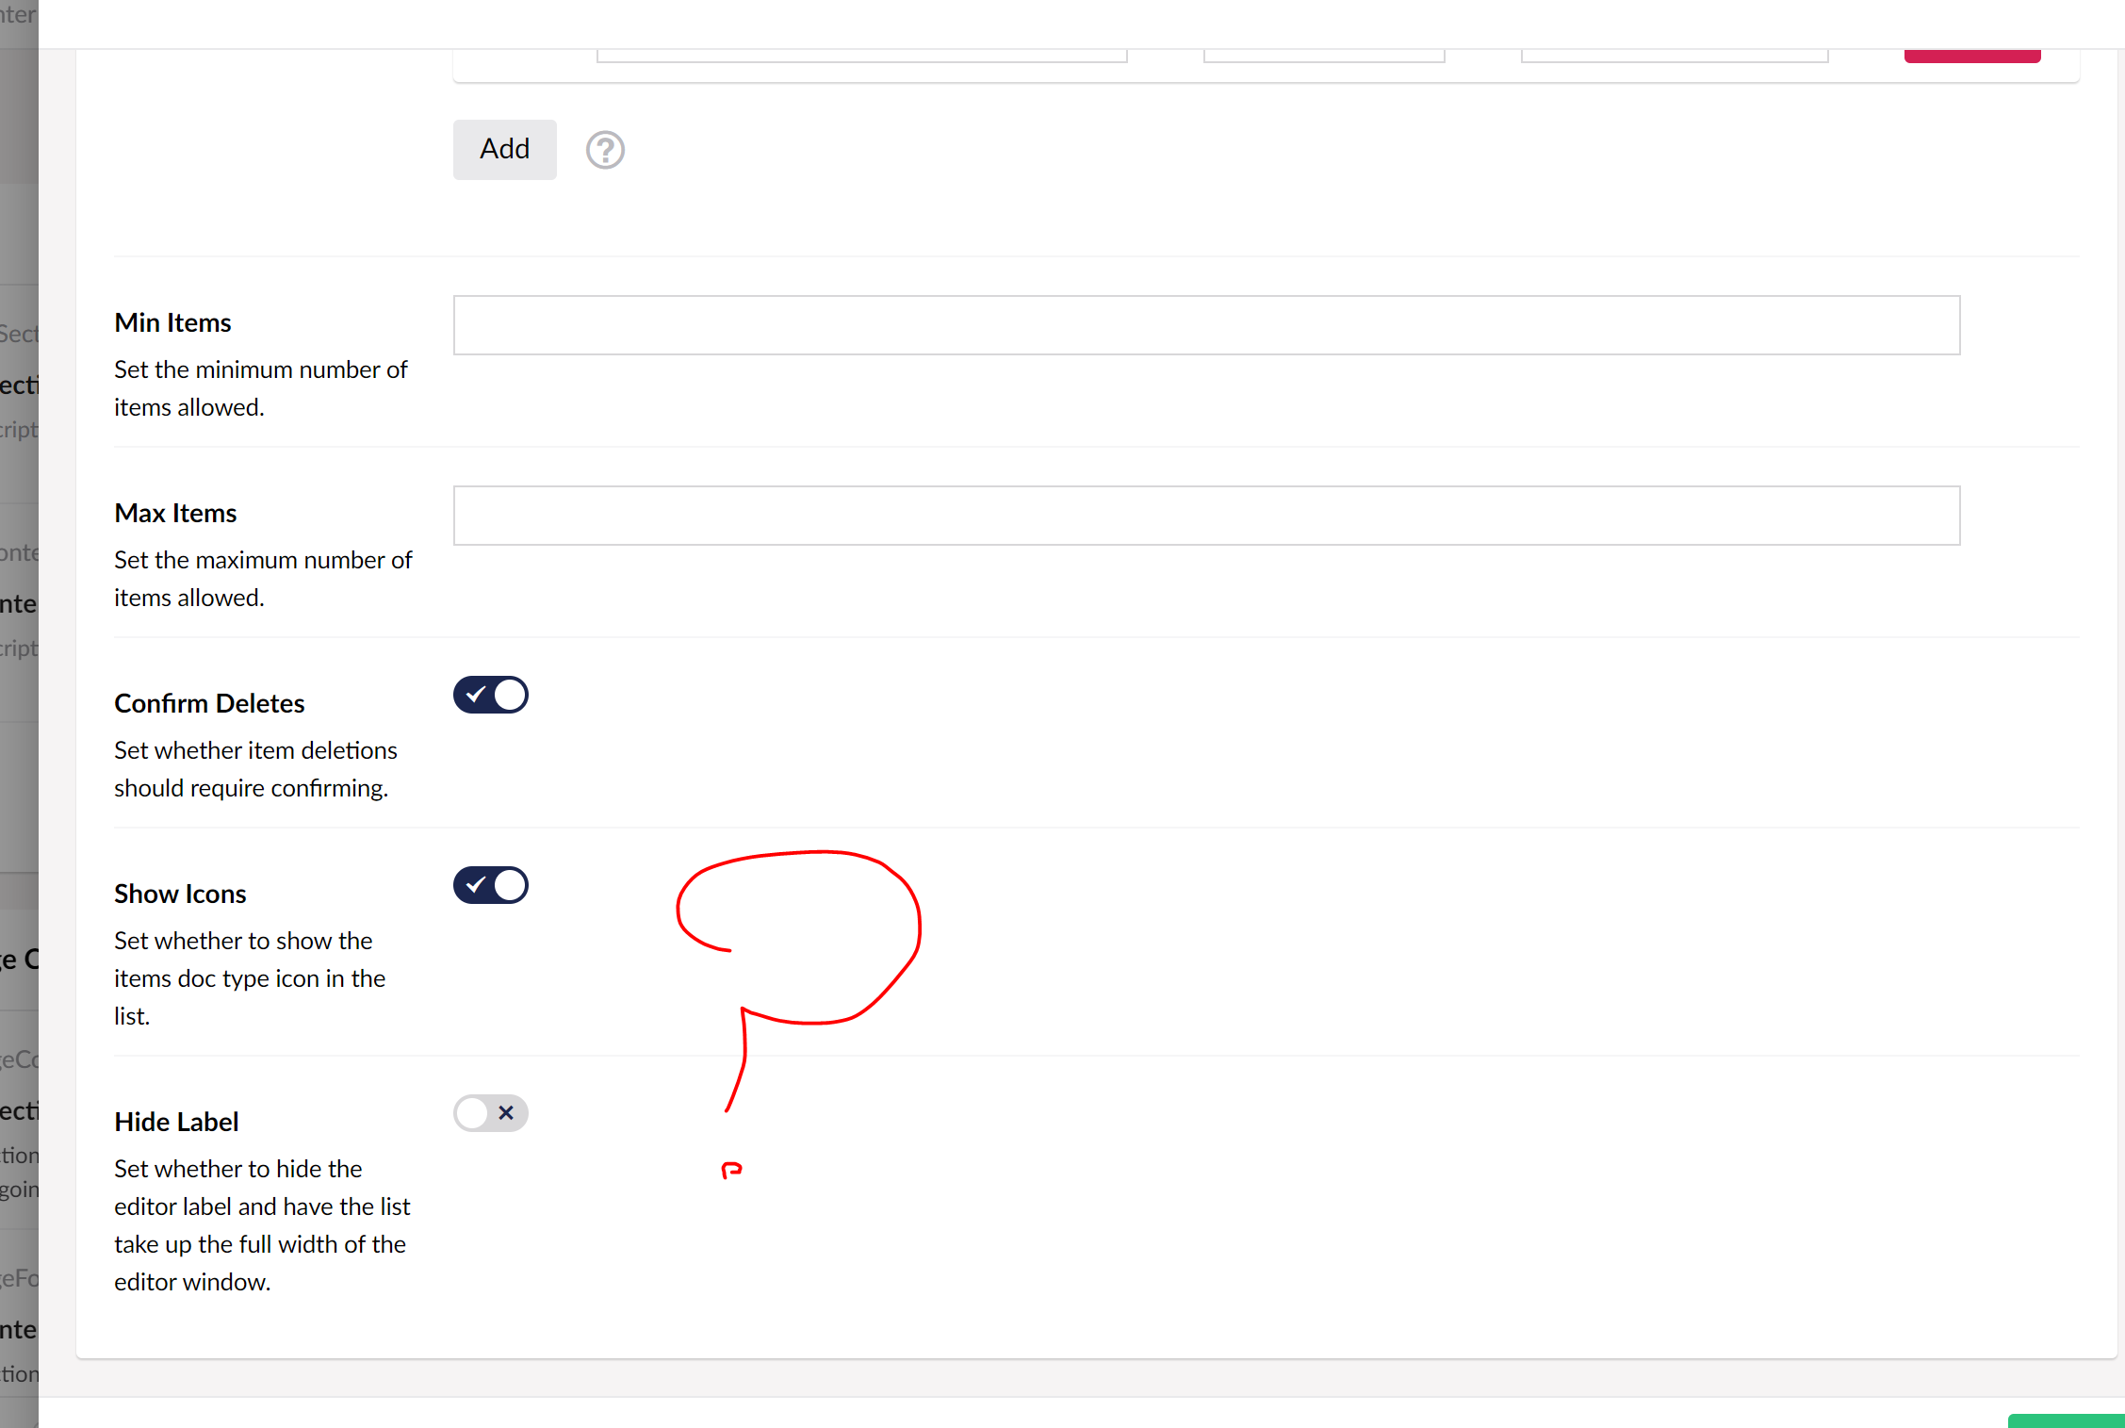Viewport: 2125px width, 1428px height.
Task: Open the help question mark icon
Action: coord(605,150)
